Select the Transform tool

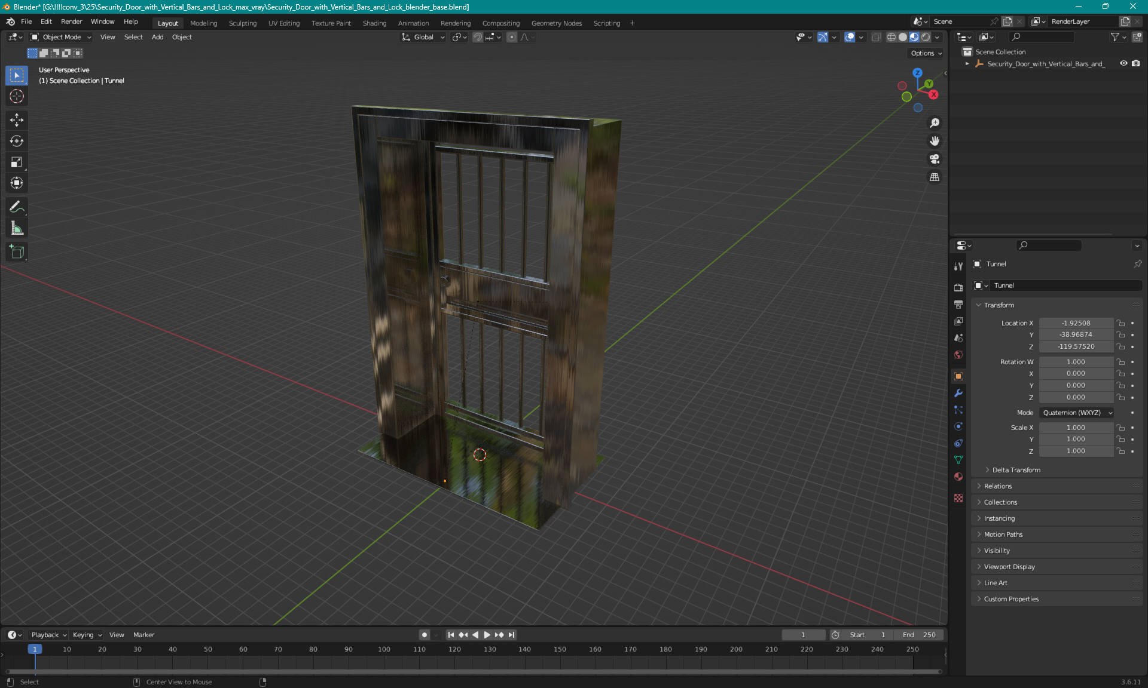click(x=17, y=183)
